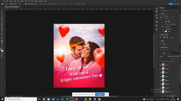Select the Lasso tool
Screen dimensions: 181x101
[2, 14]
